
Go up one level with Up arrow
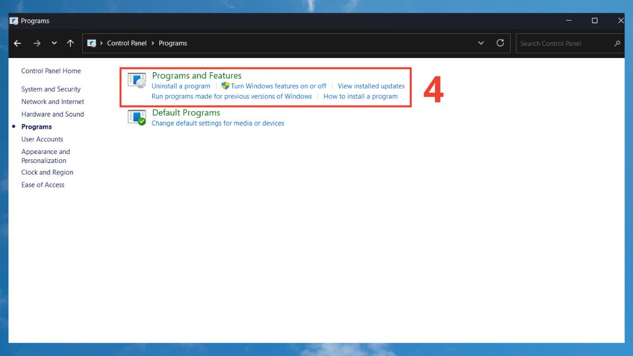tap(70, 43)
